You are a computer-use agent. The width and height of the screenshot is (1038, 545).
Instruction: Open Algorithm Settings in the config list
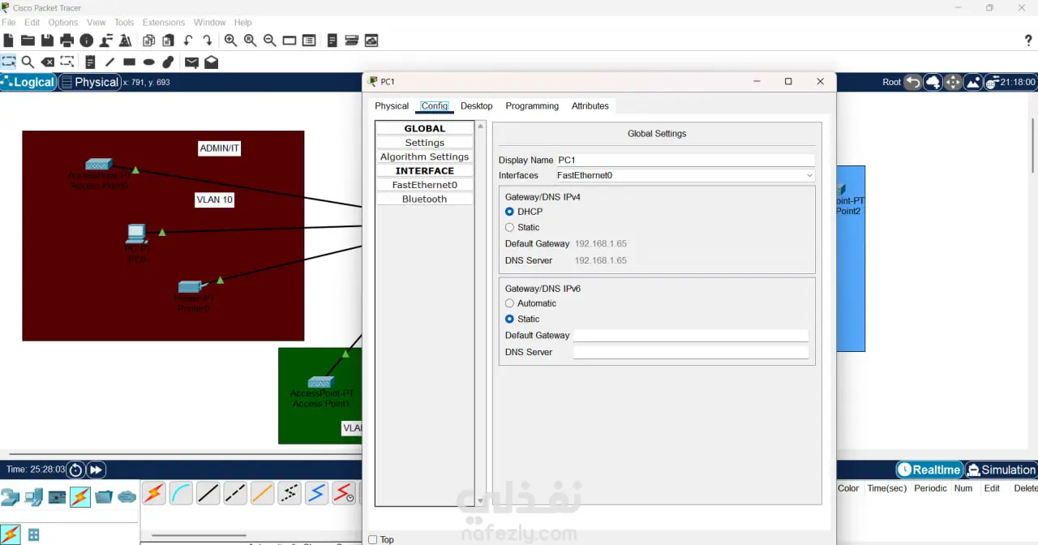point(425,157)
